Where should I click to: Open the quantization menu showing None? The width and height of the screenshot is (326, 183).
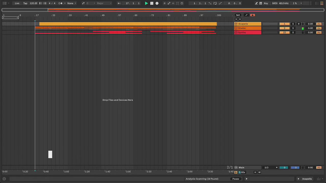72,3
